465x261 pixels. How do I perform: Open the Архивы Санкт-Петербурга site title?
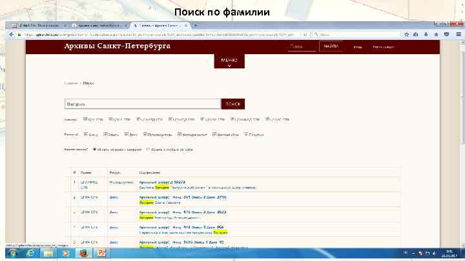(118, 46)
